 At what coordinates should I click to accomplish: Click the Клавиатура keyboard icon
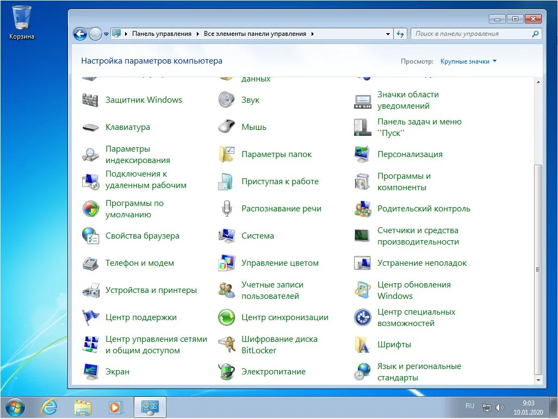90,127
